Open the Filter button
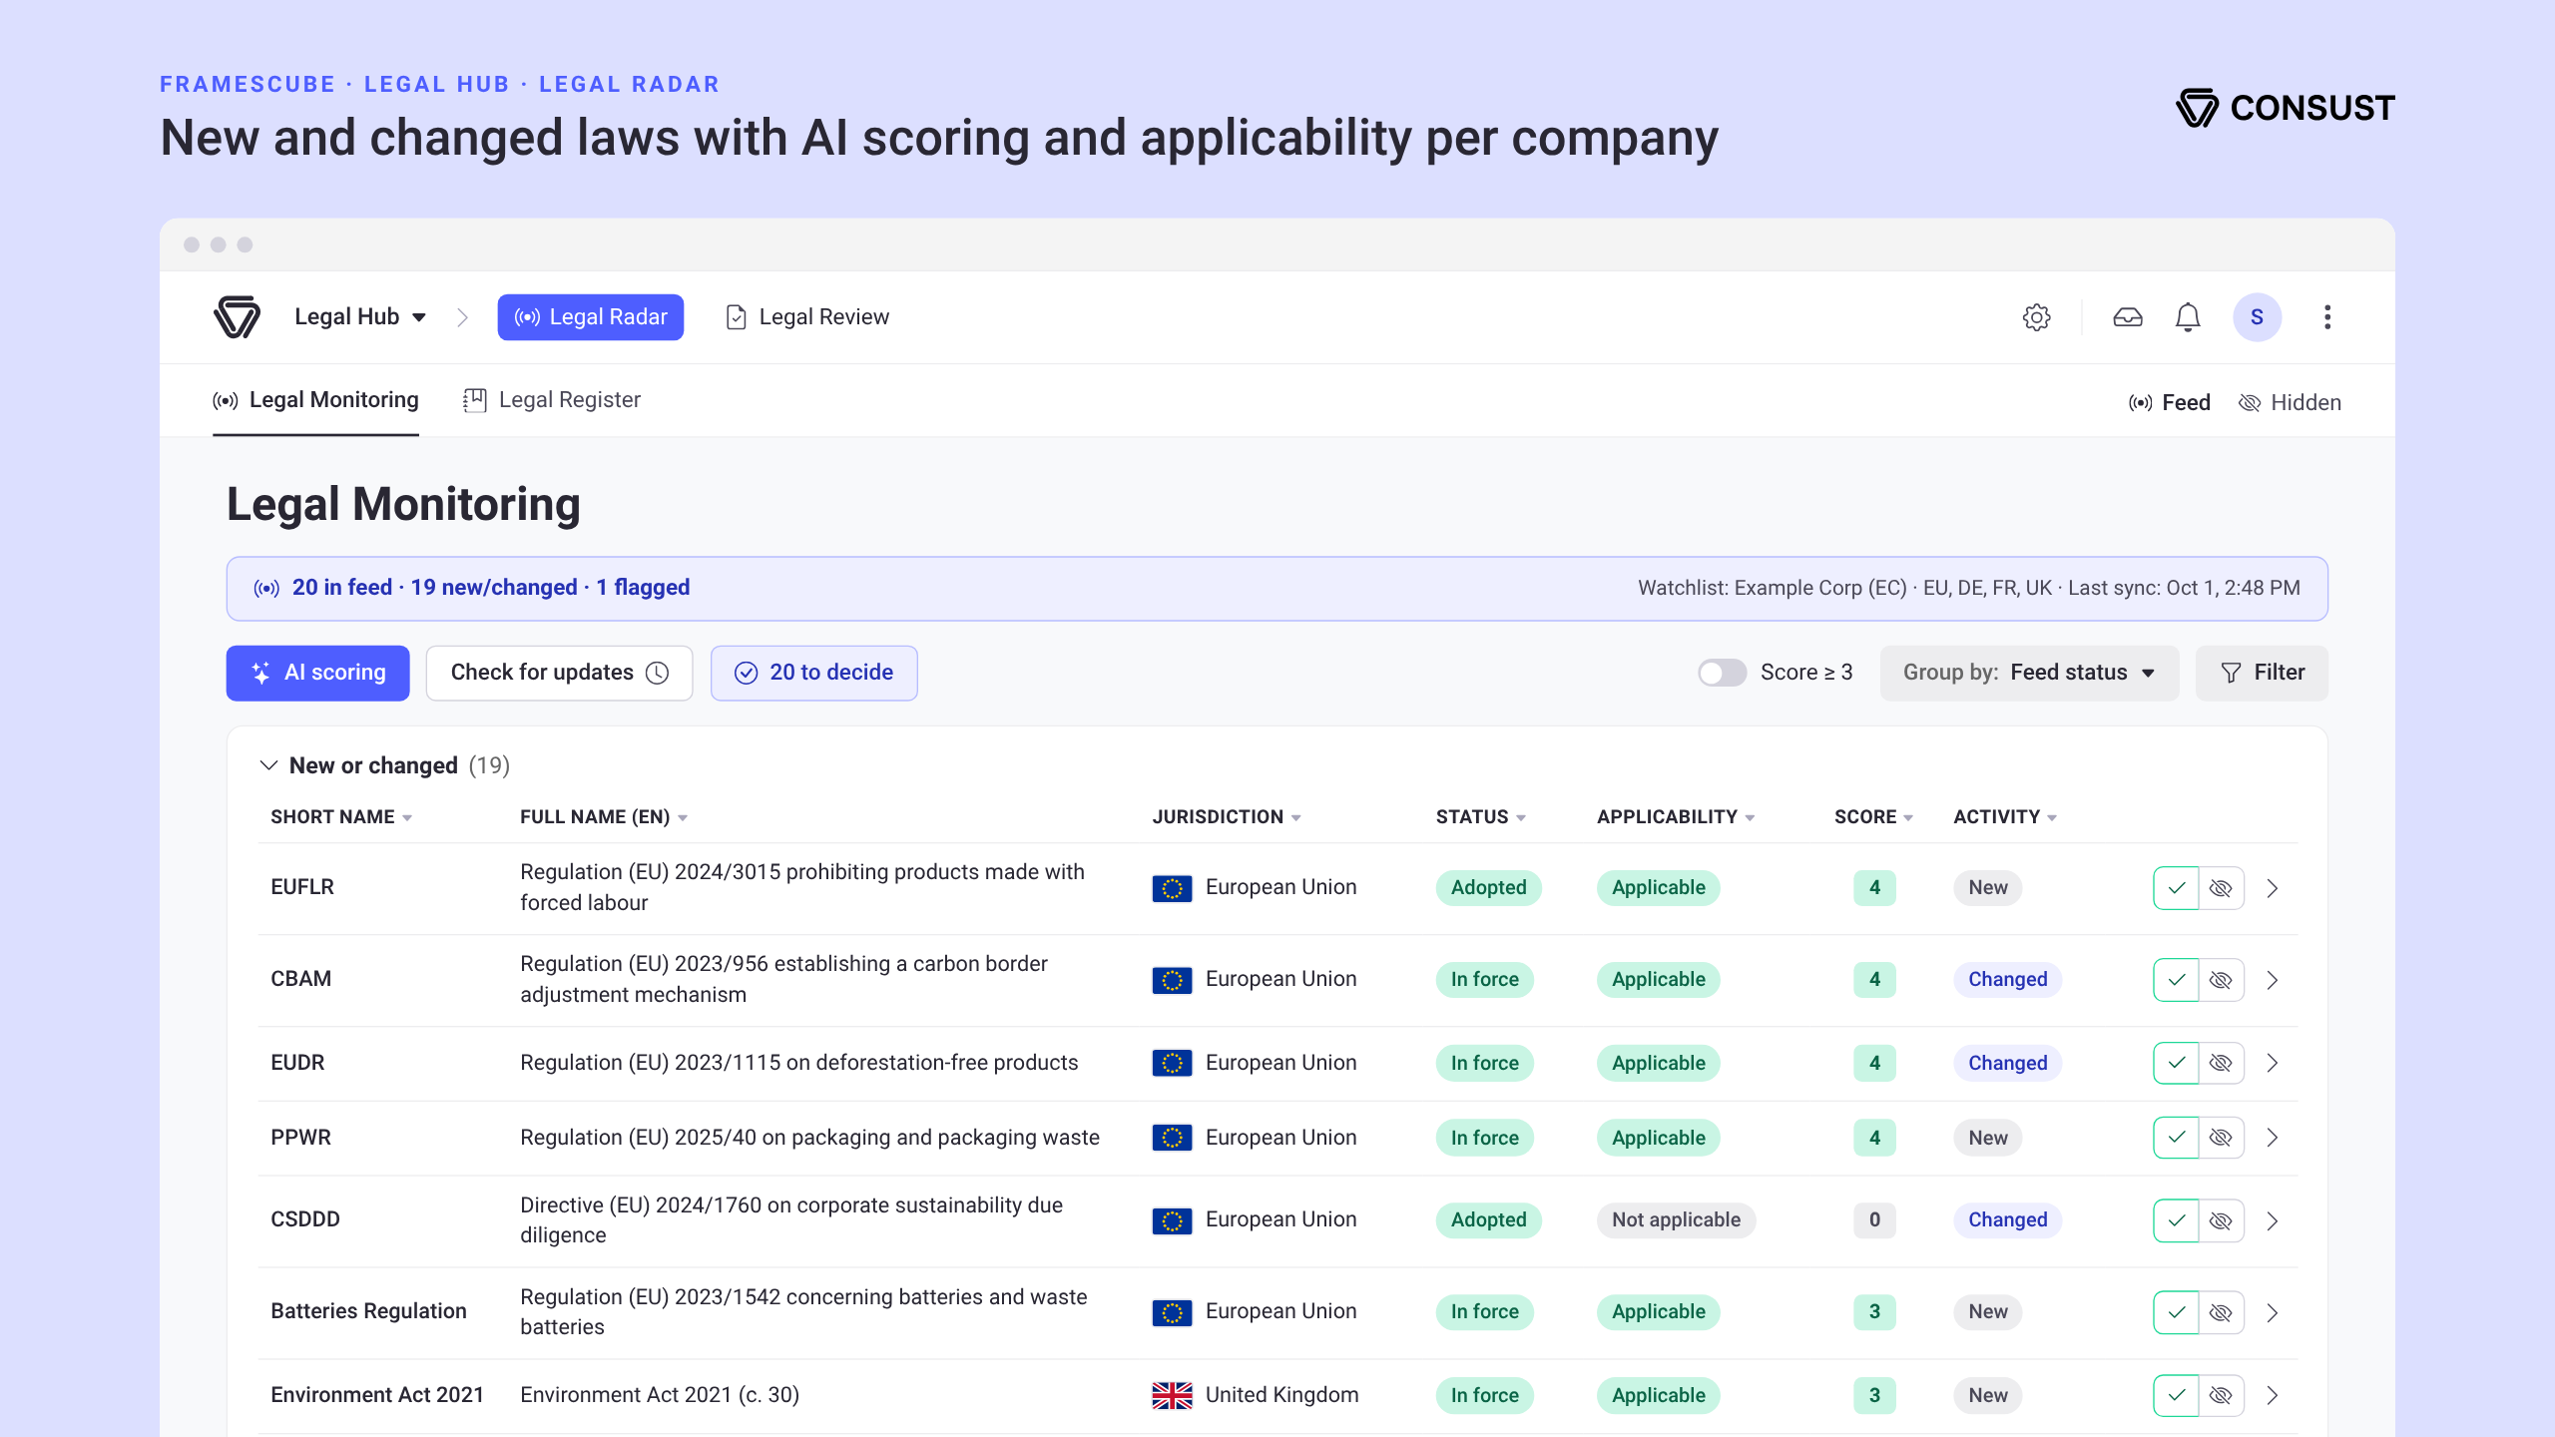 (x=2262, y=673)
